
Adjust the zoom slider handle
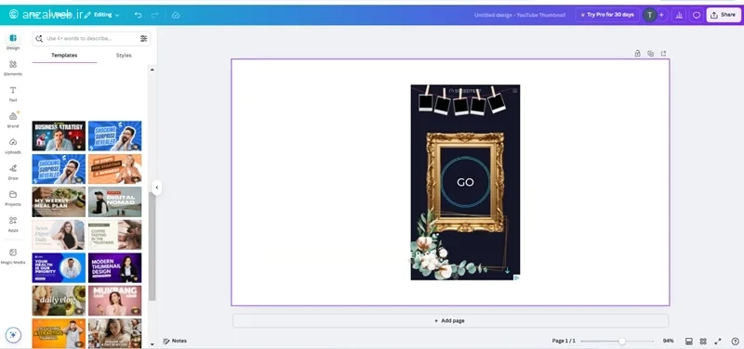pyautogui.click(x=621, y=341)
